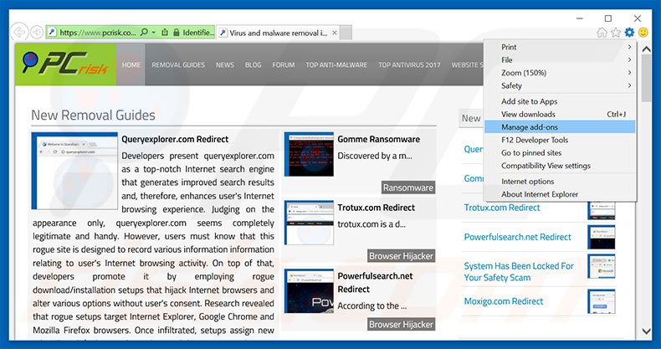Click the browser Back arrow button

coord(19,33)
